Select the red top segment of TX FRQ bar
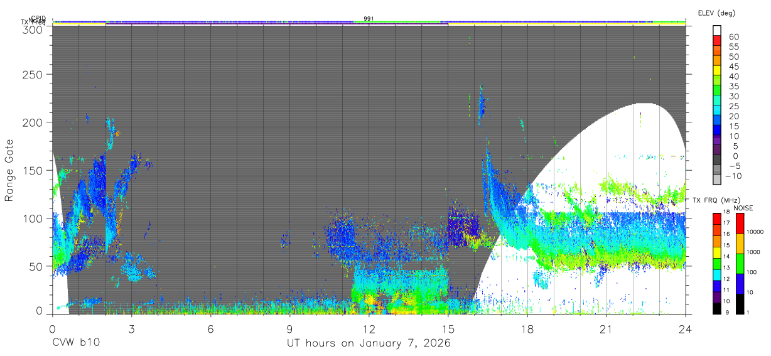 [717, 219]
